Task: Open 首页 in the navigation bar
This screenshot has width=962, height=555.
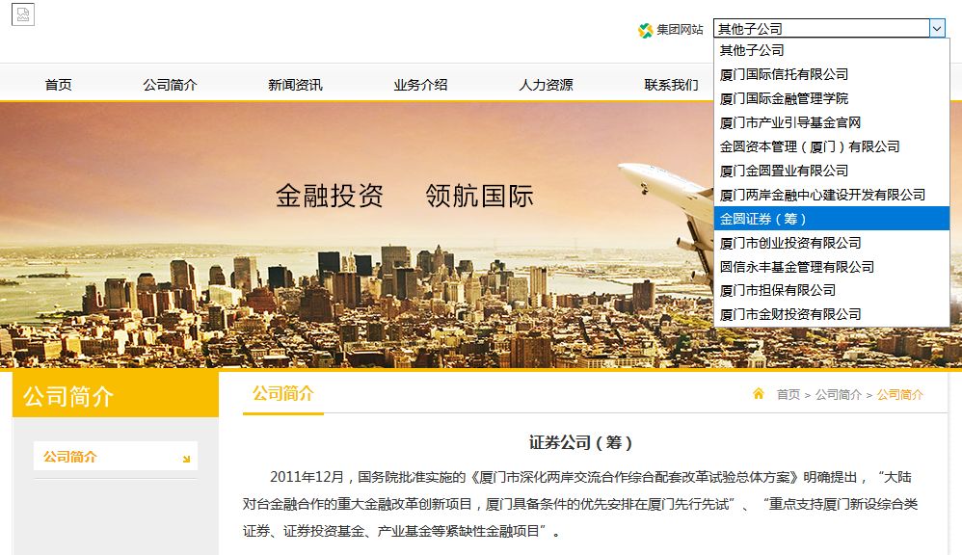Action: pyautogui.click(x=58, y=85)
